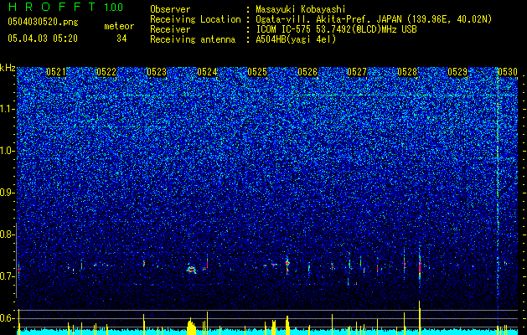This screenshot has height=335, width=527.
Task: Click antenna value A504HB(yagi 4el)
Action: click(x=296, y=39)
